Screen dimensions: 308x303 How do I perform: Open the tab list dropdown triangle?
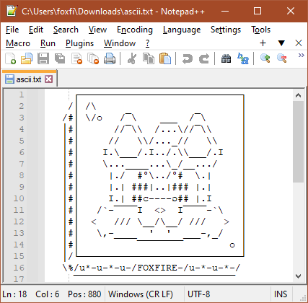(281, 43)
